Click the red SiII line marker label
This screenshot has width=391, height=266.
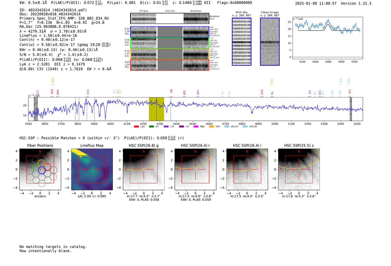(184, 93)
